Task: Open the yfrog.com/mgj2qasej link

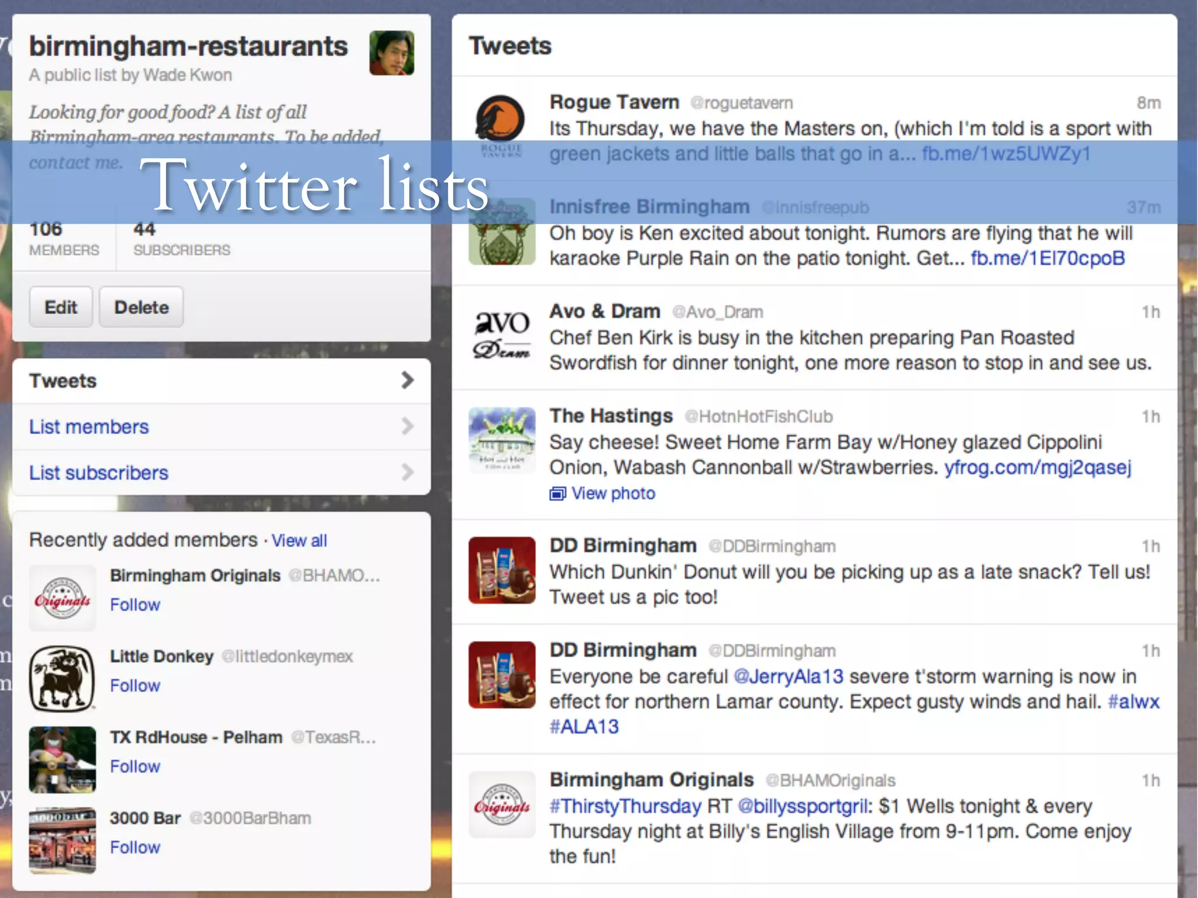Action: tap(1038, 468)
